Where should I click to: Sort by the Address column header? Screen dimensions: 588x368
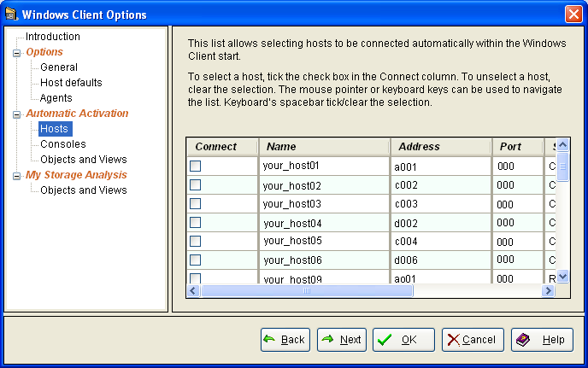[x=441, y=147]
